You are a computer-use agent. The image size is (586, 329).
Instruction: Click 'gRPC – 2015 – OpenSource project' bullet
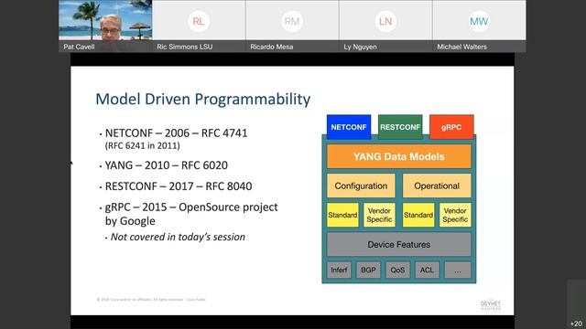coord(191,207)
